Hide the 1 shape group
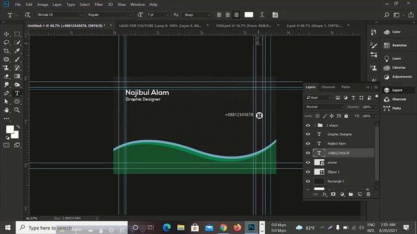Viewport: 417px width, 234px height. click(308, 125)
